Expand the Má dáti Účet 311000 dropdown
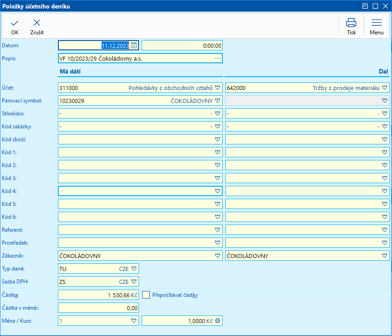 tap(217, 88)
